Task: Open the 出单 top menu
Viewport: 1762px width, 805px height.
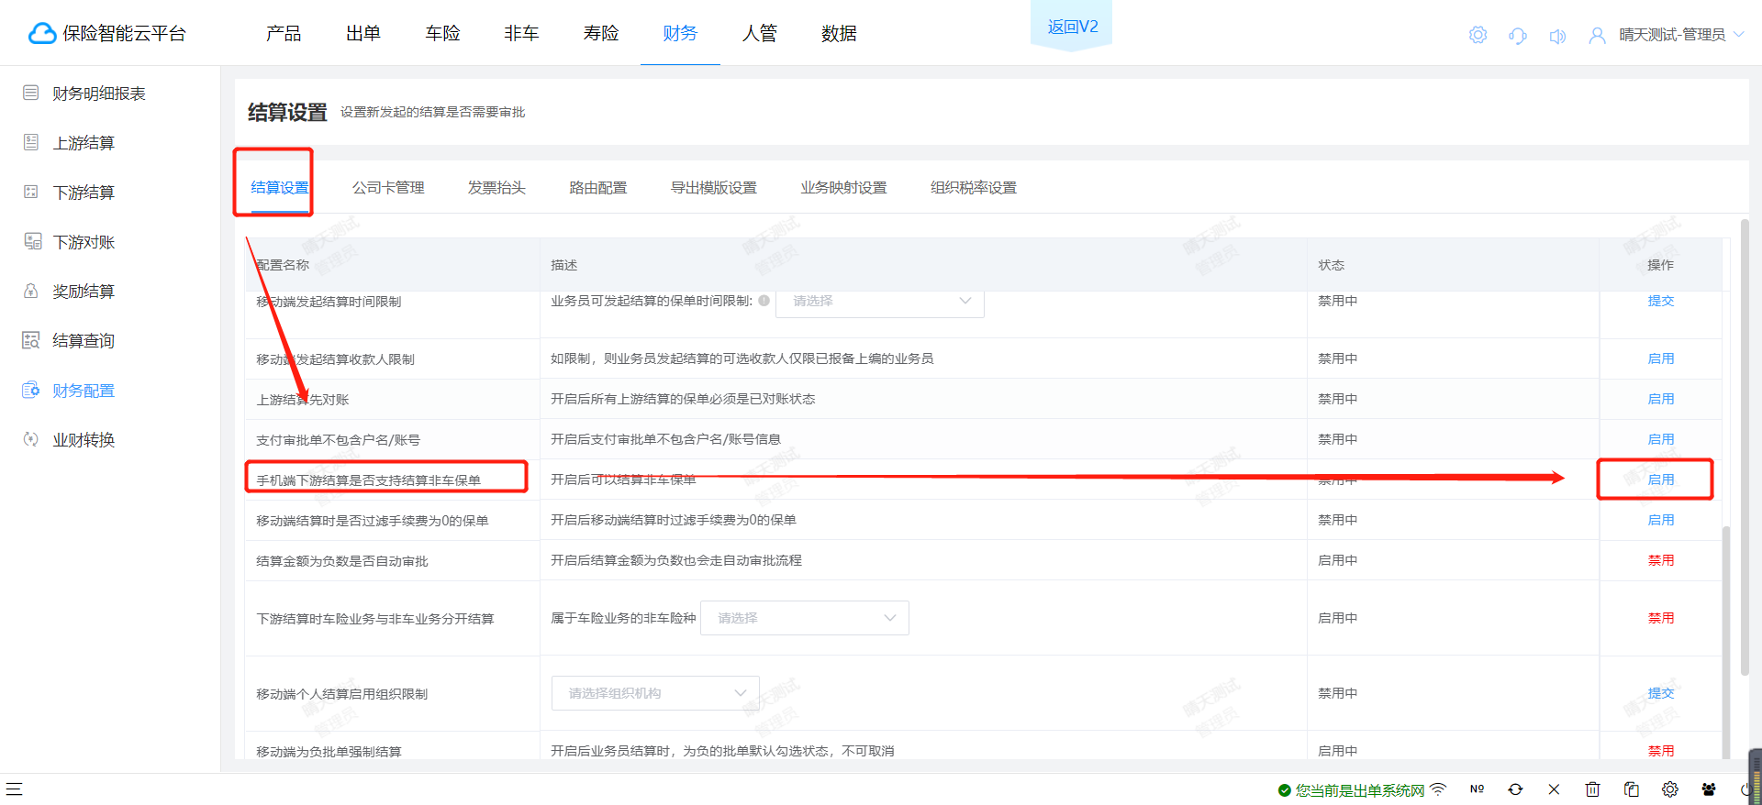Action: tap(363, 34)
